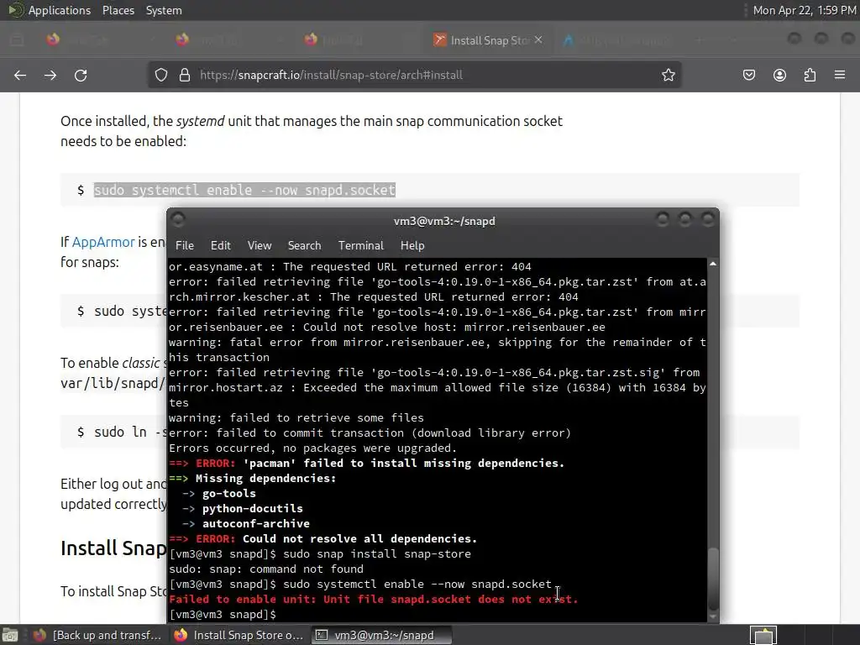The width and height of the screenshot is (860, 645).
Task: Click the terminal prompt on the last line
Action: (x=223, y=614)
